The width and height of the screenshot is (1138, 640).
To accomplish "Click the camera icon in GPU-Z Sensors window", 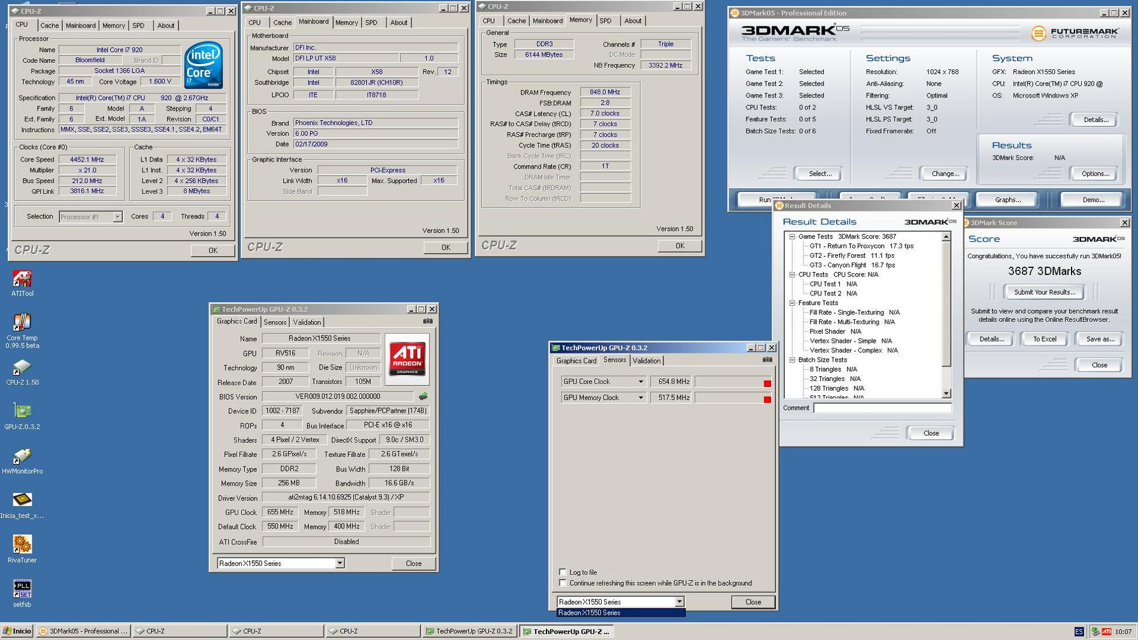I will 767,359.
